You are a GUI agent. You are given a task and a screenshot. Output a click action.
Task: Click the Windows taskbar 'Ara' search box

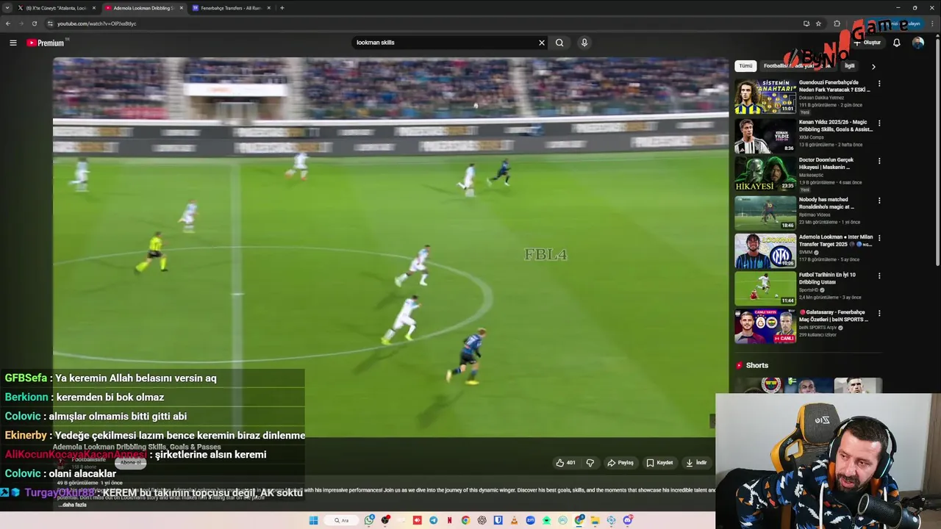pyautogui.click(x=340, y=520)
